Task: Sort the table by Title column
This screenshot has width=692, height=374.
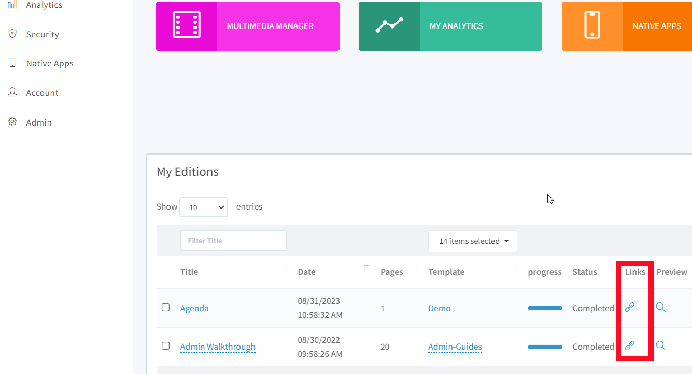Action: point(189,272)
